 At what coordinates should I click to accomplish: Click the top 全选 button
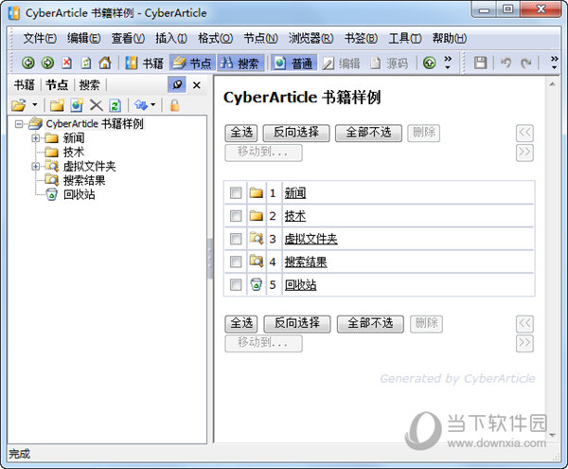point(241,133)
